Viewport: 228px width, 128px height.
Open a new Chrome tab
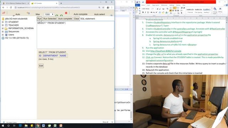click(61, 3)
